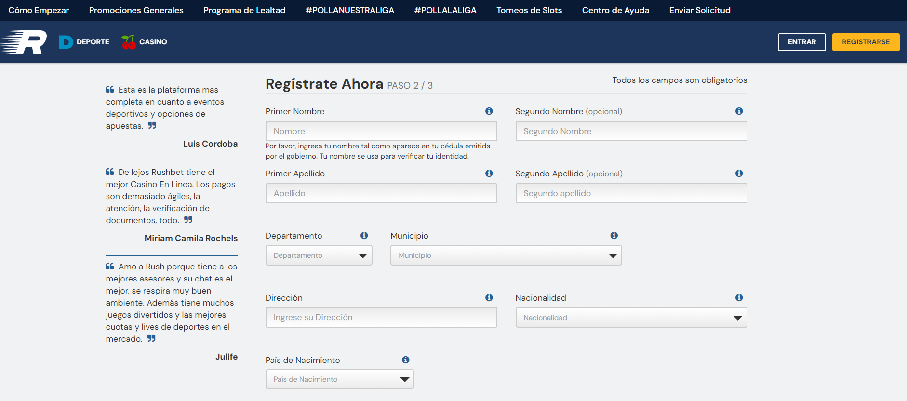Image resolution: width=907 pixels, height=401 pixels.
Task: Focus the Segundo apellido input field
Action: coord(631,193)
